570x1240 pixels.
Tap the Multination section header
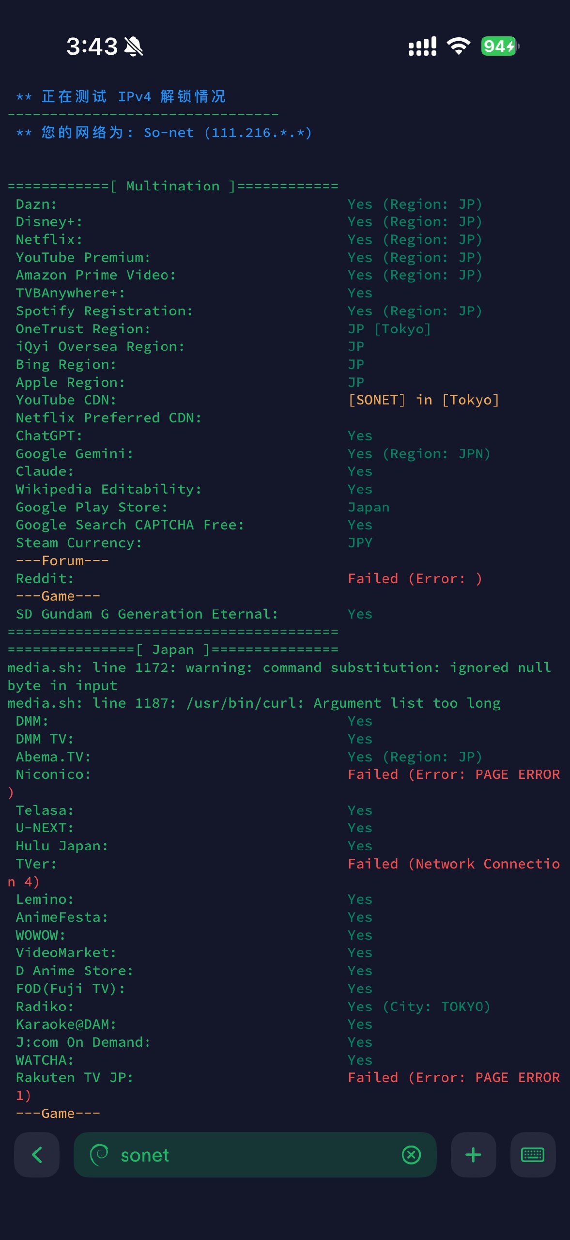(x=173, y=186)
